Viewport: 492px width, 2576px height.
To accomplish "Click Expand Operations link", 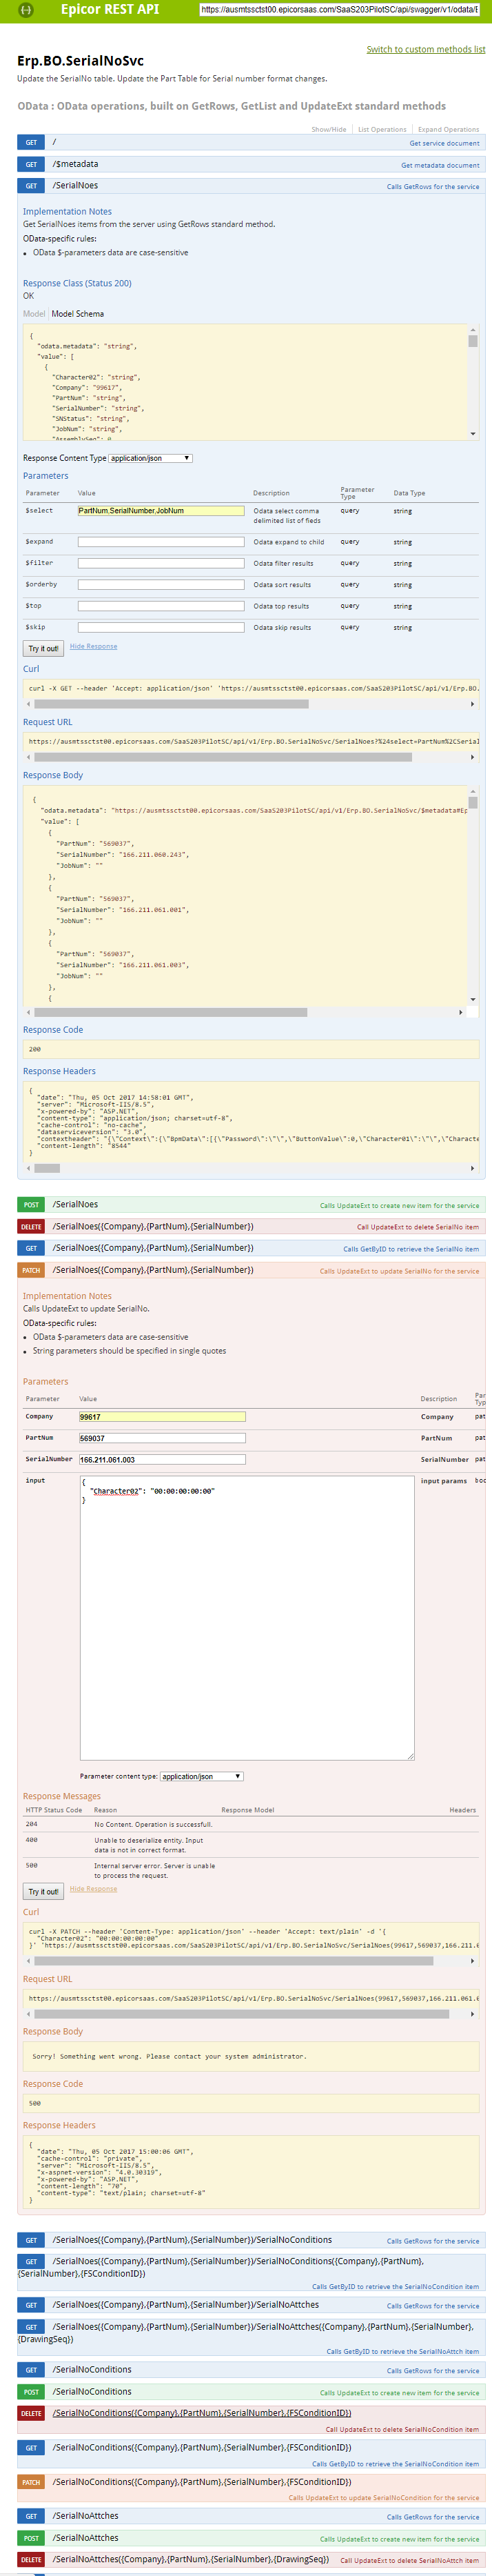I will tap(448, 129).
